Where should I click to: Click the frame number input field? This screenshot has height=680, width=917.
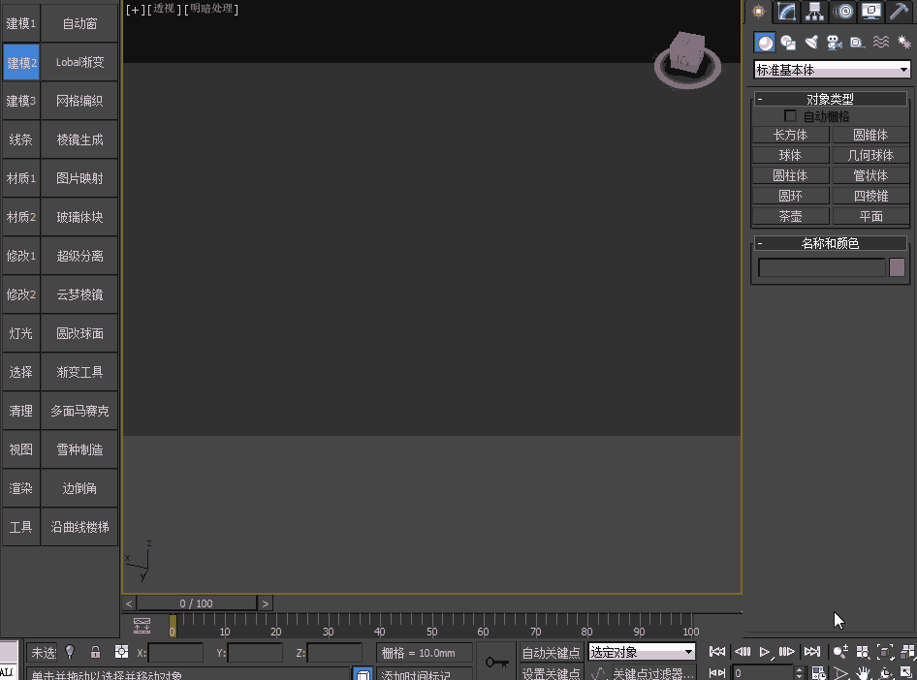tap(763, 670)
